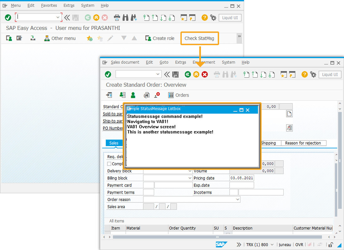344x250 pixels.
Task: Open the command field dropdown in SAP Easy Access
Action: pyautogui.click(x=58, y=17)
